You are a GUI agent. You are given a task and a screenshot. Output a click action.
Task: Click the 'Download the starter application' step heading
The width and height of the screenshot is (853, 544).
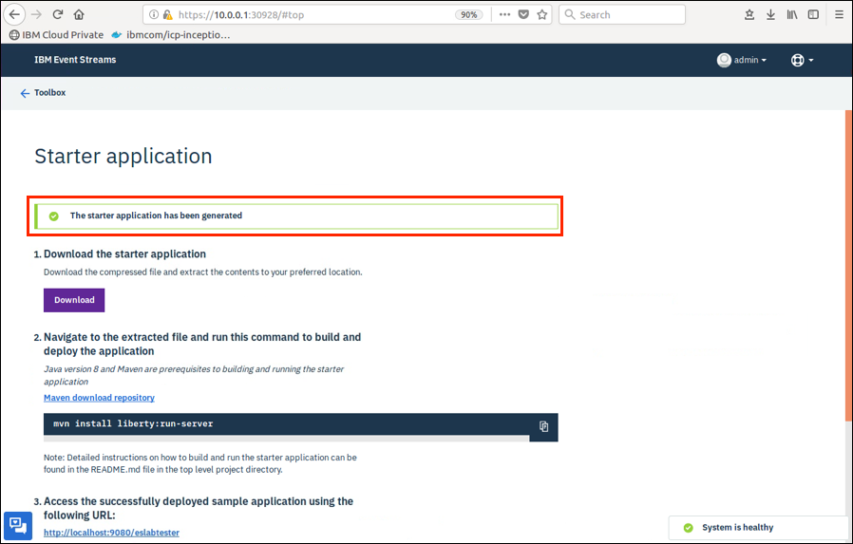coord(124,253)
